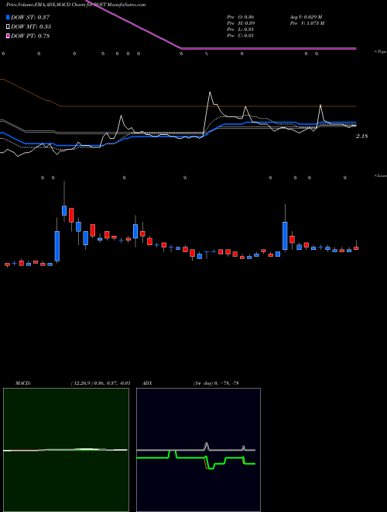Image resolution: width=387 pixels, height=512 pixels.
Task: Click the white DOW MT legend swatch
Action: click(x=8, y=27)
